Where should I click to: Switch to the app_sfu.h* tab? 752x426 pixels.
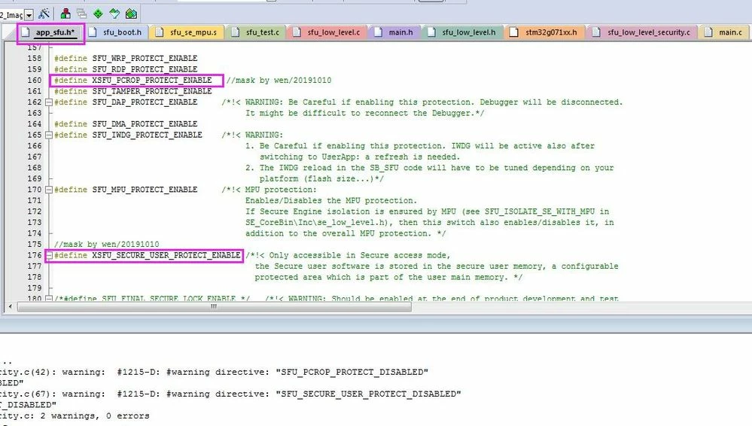pyautogui.click(x=50, y=32)
